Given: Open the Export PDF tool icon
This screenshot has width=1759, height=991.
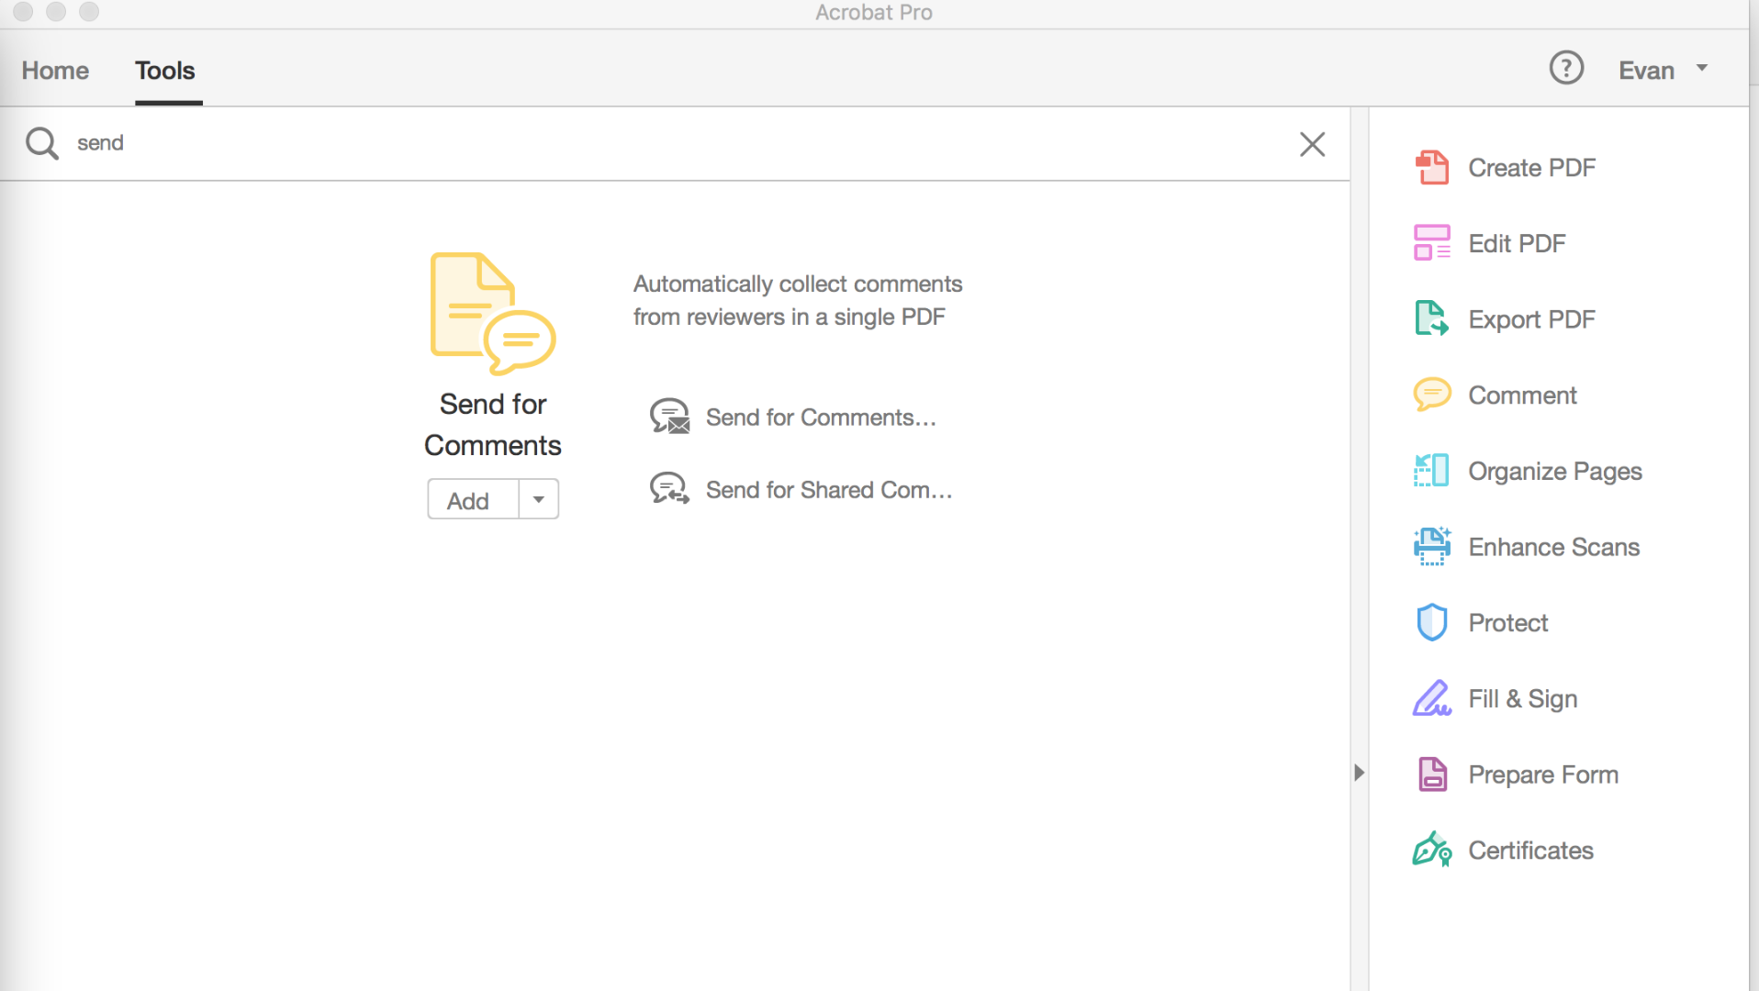Looking at the screenshot, I should coord(1431,318).
